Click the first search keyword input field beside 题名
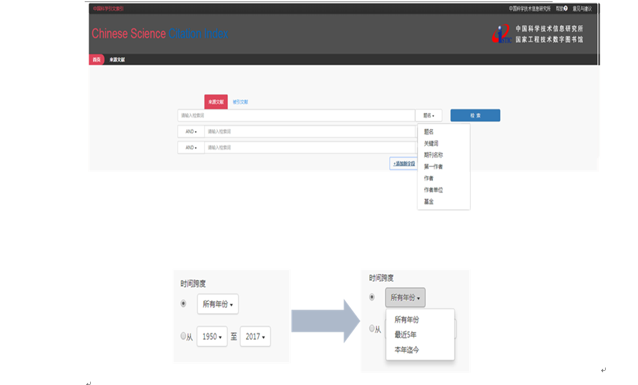 click(296, 116)
